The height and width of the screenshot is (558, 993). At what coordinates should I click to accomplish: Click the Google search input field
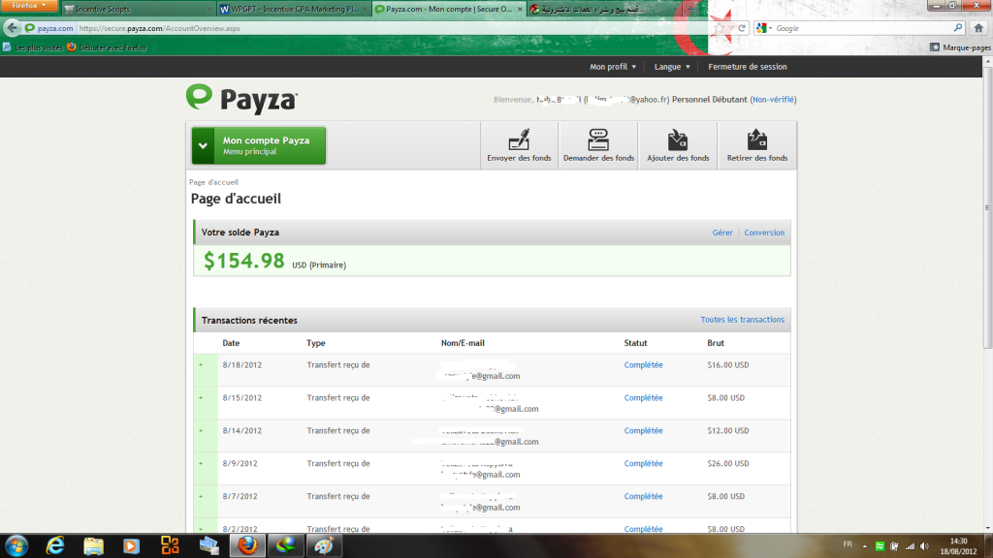point(863,28)
